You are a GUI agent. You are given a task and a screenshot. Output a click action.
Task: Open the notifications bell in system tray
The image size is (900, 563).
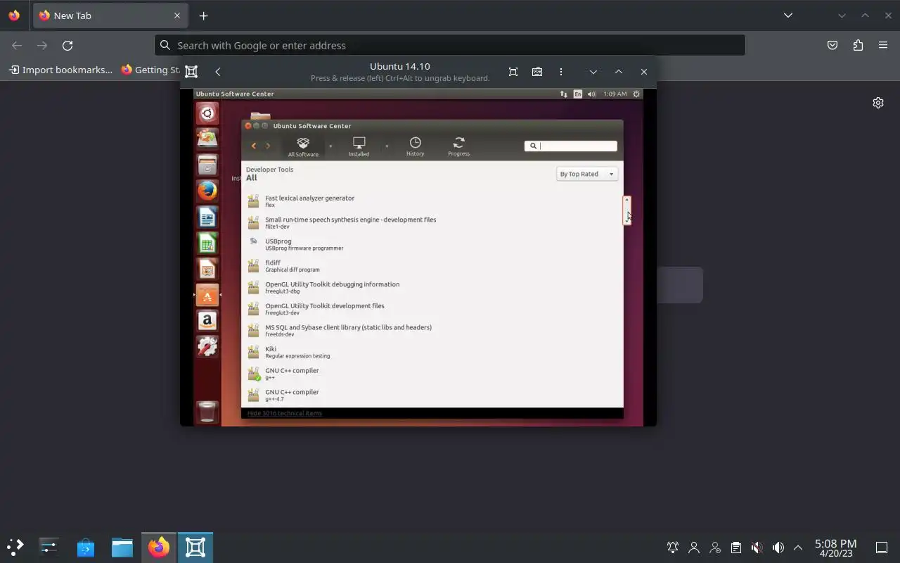click(x=673, y=547)
